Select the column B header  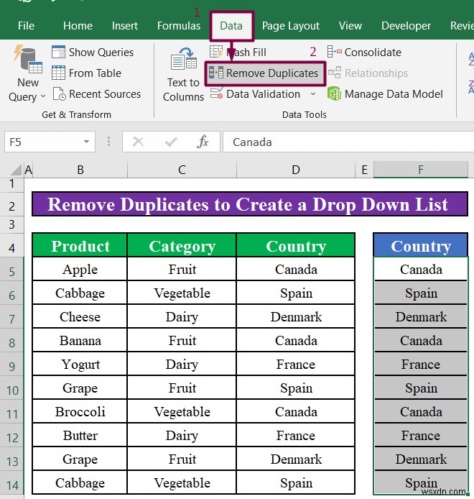pyautogui.click(x=80, y=170)
